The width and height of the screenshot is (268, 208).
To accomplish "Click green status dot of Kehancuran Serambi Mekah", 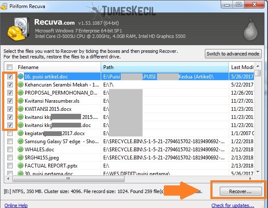I will click(x=20, y=84).
